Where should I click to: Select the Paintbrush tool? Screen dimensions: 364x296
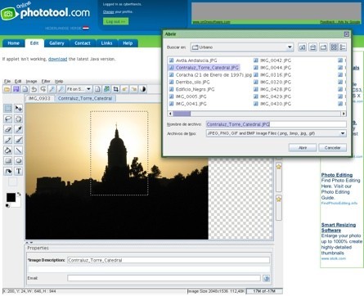coord(19,140)
